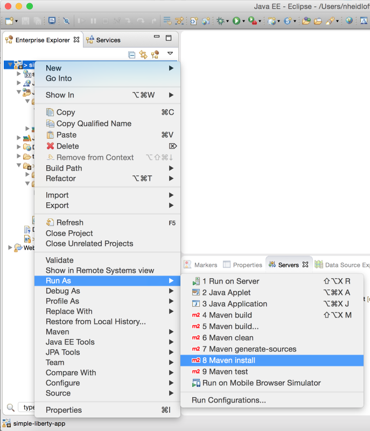Select 1 Run on Server
The height and width of the screenshot is (431, 370).
tap(272, 281)
